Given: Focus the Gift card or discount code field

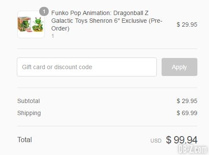Looking at the screenshot, I should click(x=87, y=67).
